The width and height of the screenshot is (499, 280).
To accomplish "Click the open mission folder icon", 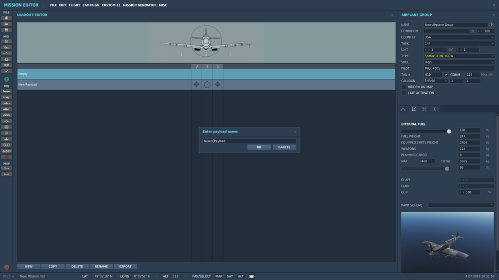I will click(x=6, y=24).
